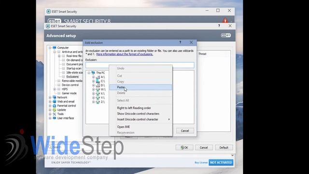Select the Tools wrench icon
The width and height of the screenshot is (309, 174).
[55, 114]
